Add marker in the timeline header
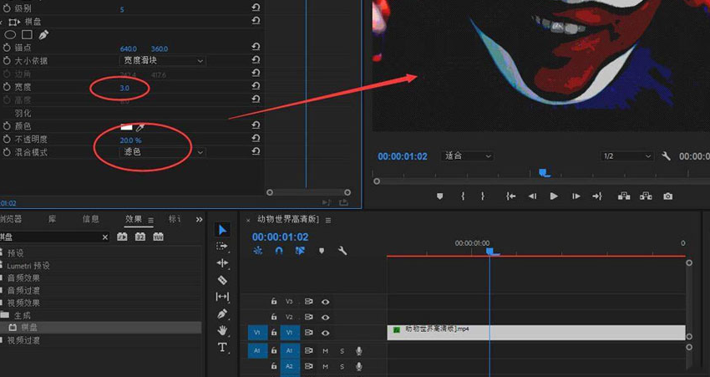The width and height of the screenshot is (710, 377). pyautogui.click(x=322, y=251)
